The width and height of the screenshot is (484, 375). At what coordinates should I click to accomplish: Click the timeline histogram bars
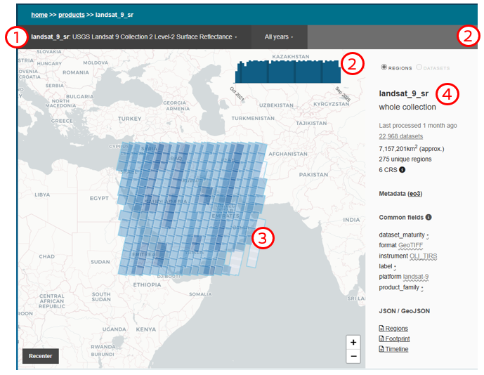point(288,72)
